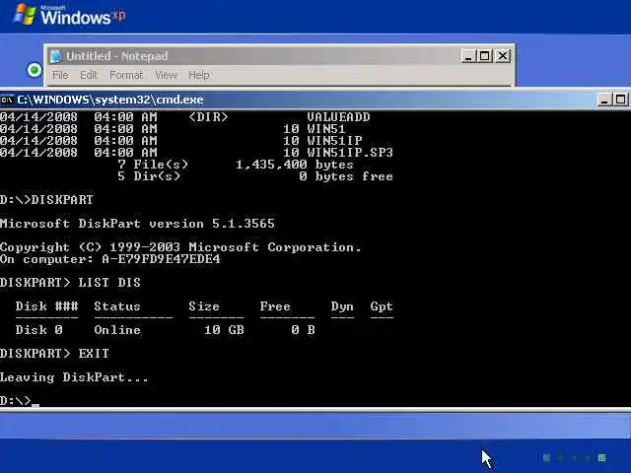631x473 pixels.
Task: Click the setup progress indicator dots
Action: [574, 457]
